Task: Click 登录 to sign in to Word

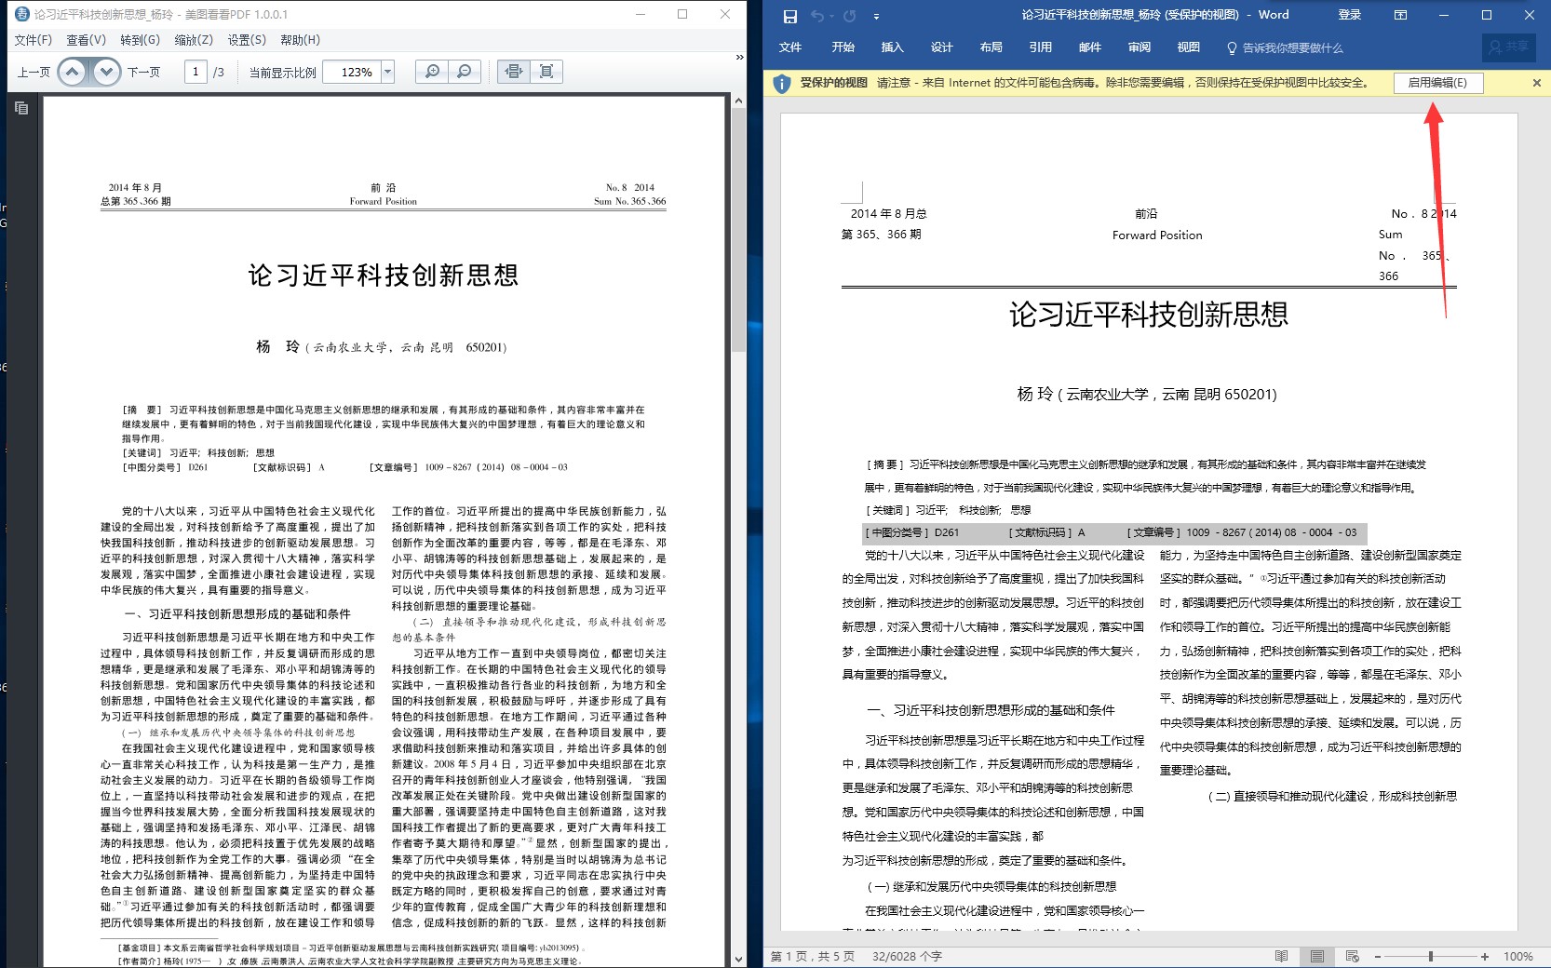Action: point(1350,15)
